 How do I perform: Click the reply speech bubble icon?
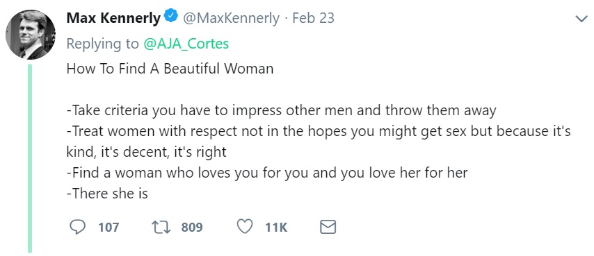point(78,227)
